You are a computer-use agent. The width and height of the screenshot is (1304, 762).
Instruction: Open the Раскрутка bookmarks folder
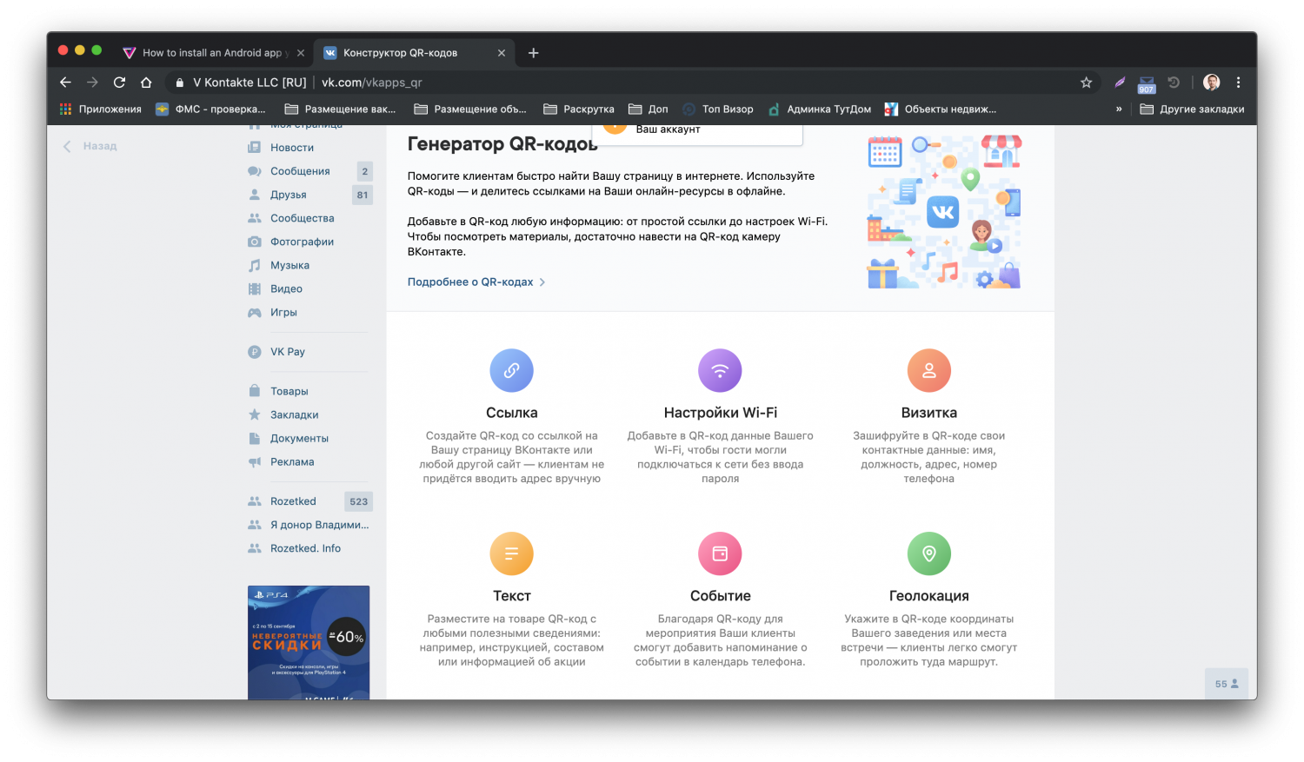[x=579, y=109]
